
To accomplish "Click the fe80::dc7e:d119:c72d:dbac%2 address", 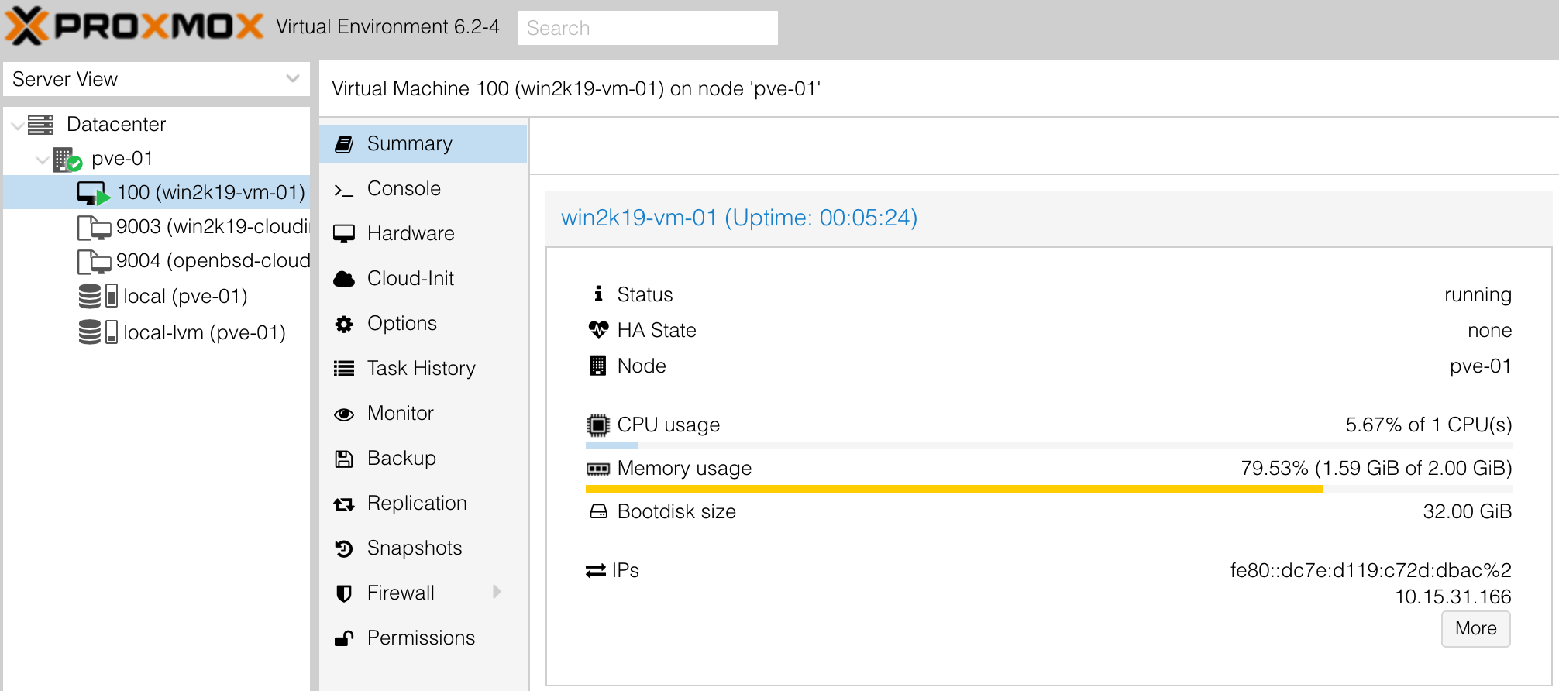I will point(1371,571).
